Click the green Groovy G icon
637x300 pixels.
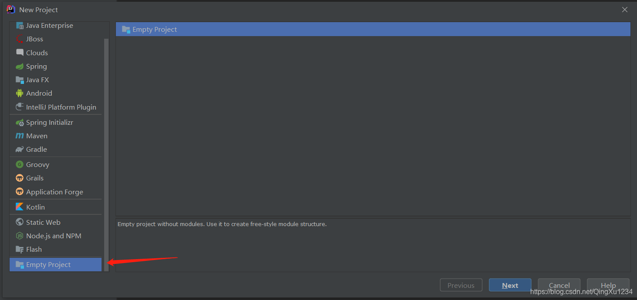click(x=20, y=164)
